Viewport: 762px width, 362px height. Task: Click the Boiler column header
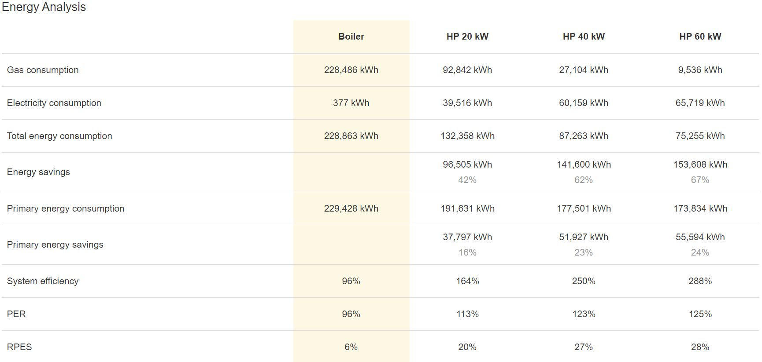pos(351,37)
